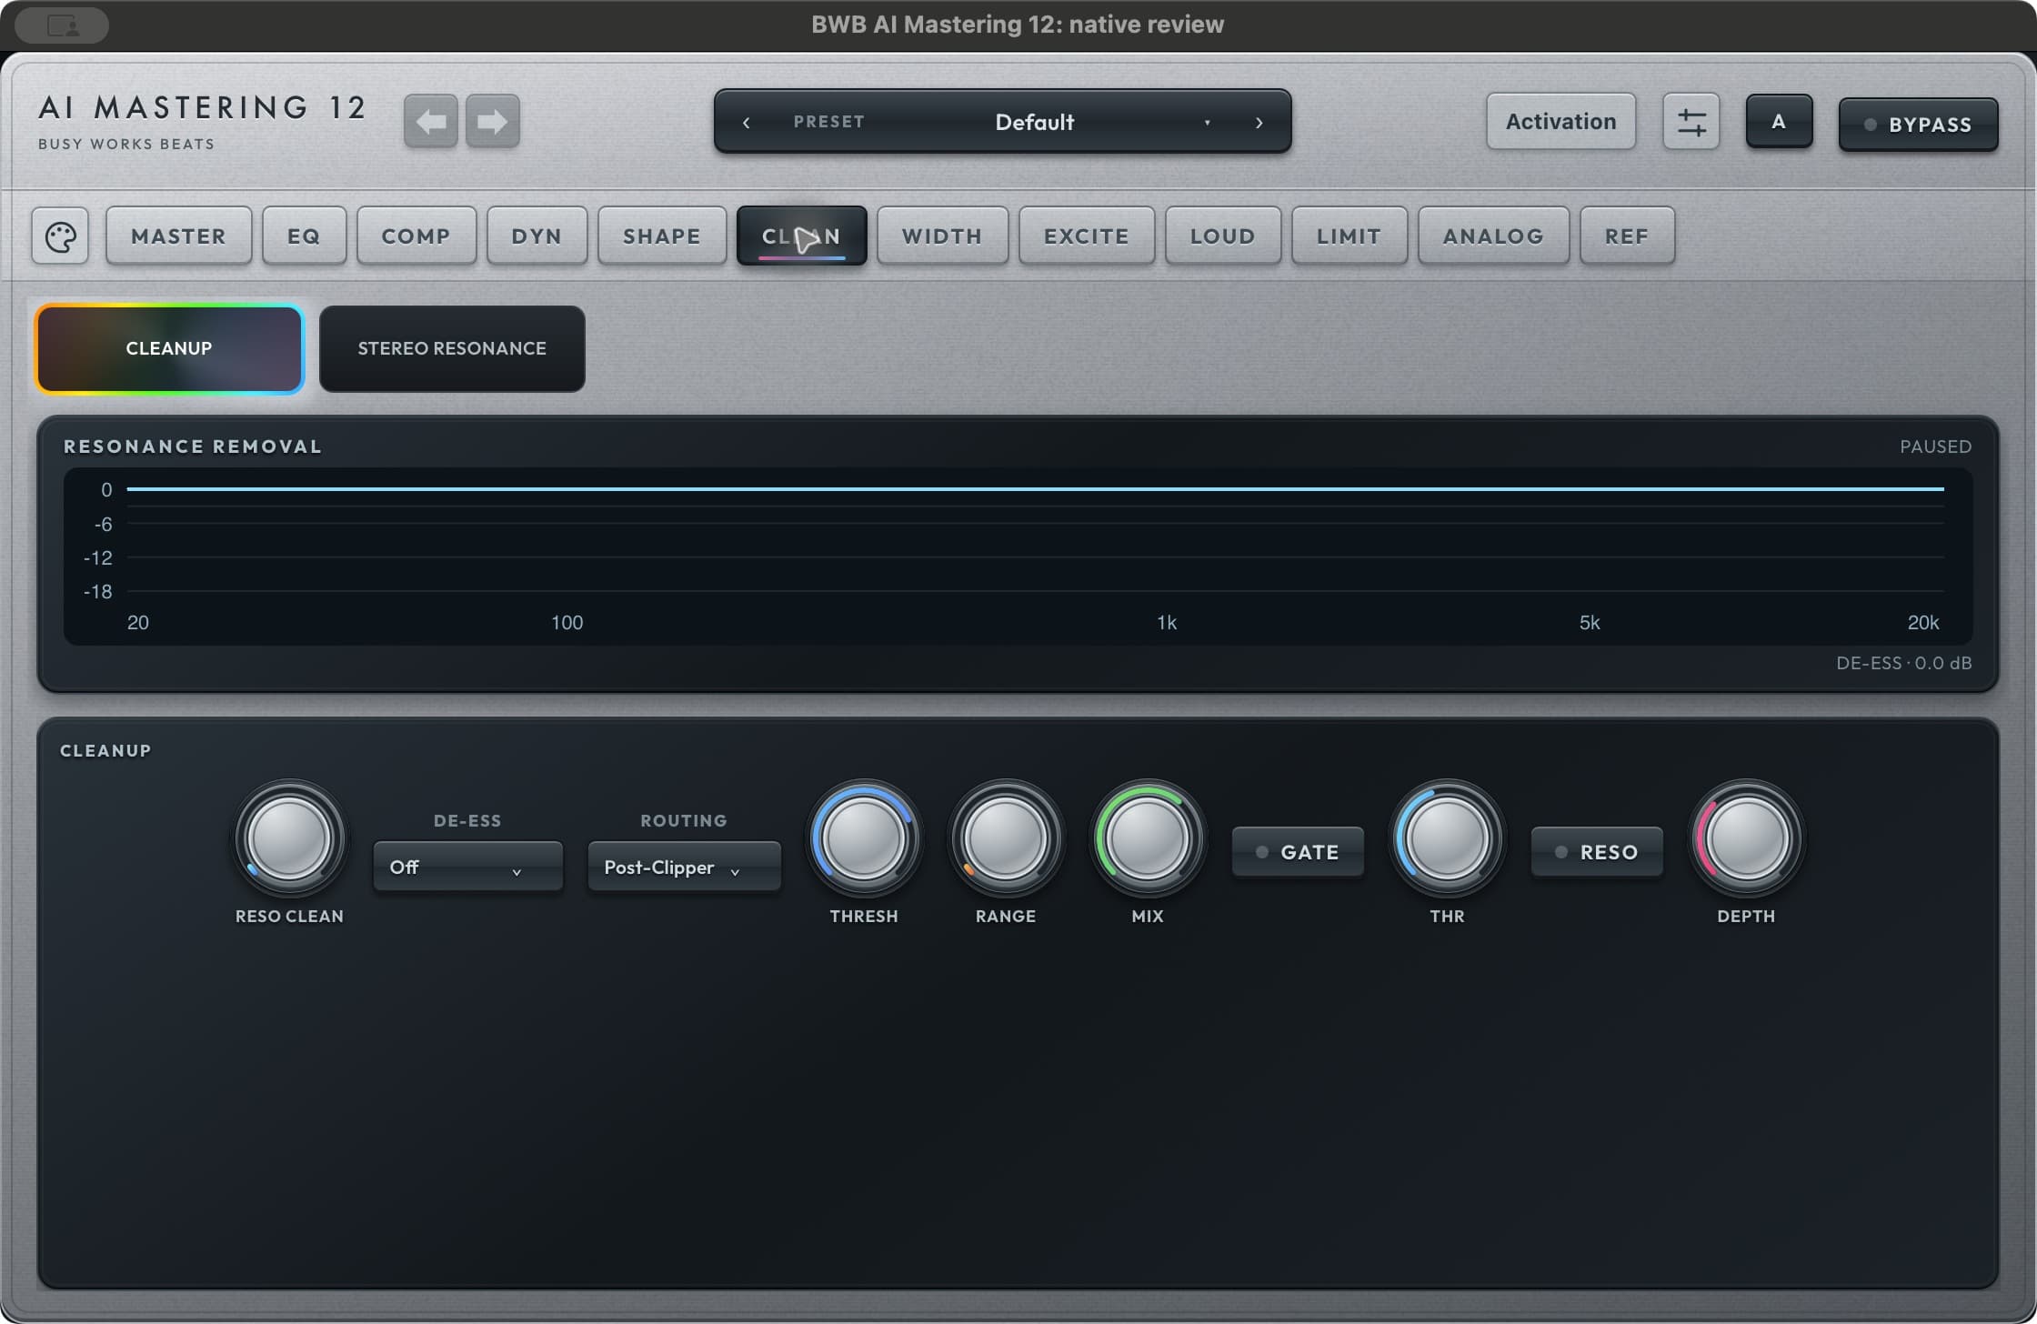This screenshot has height=1324, width=2037.
Task: Enable the RESO toggle
Action: (x=1597, y=852)
